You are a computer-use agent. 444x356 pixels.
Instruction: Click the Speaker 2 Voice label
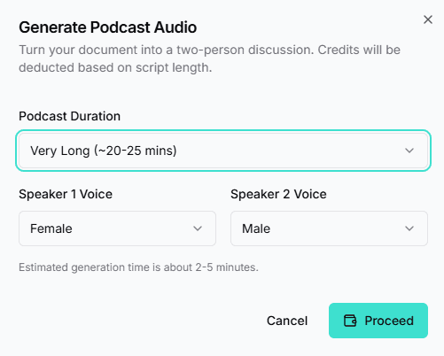(278, 194)
